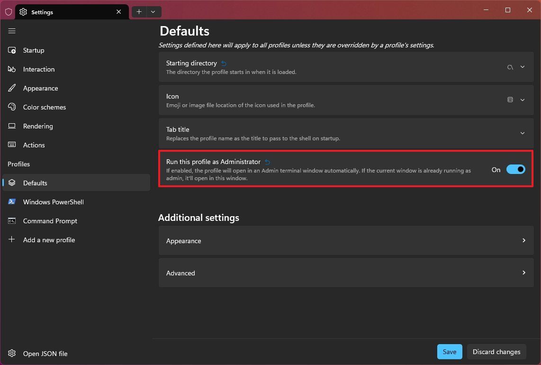Viewport: 541px width, 365px height.
Task: Reset the Starting directory to default
Action: pos(223,63)
